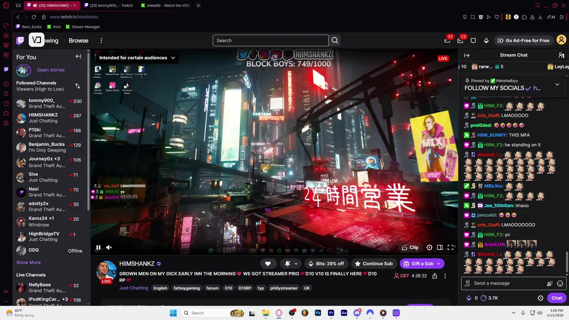The image size is (569, 320).
Task: Focus the Twitch Search input field
Action: point(270,40)
